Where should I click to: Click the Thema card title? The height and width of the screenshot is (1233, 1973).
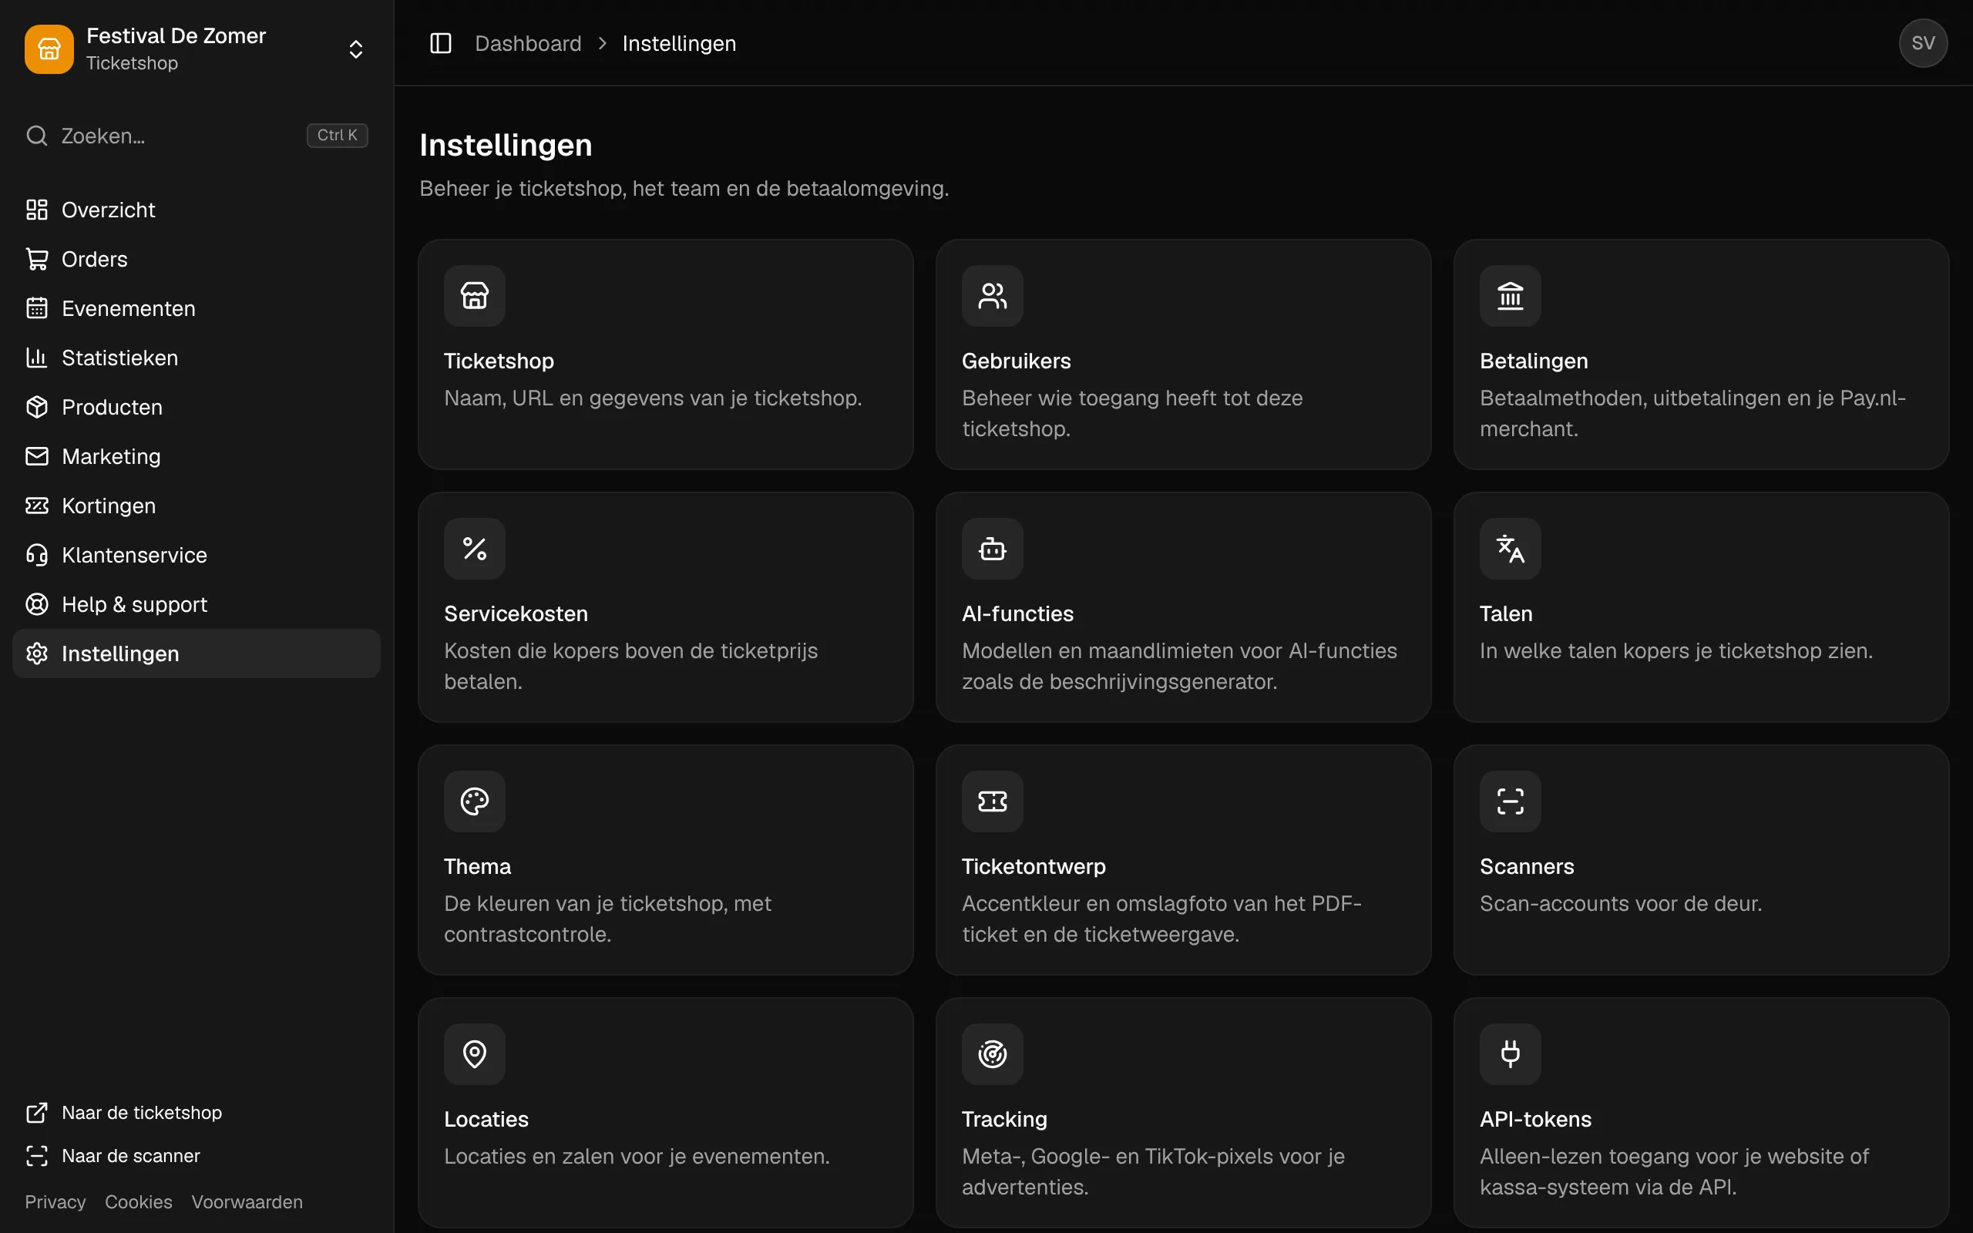click(477, 867)
